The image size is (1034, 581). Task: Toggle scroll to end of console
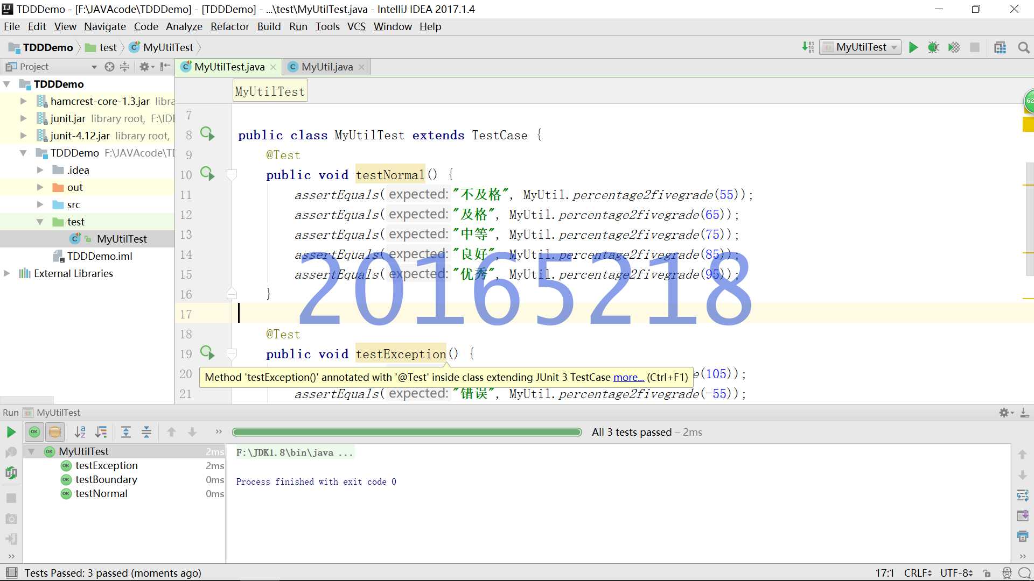(x=1022, y=516)
